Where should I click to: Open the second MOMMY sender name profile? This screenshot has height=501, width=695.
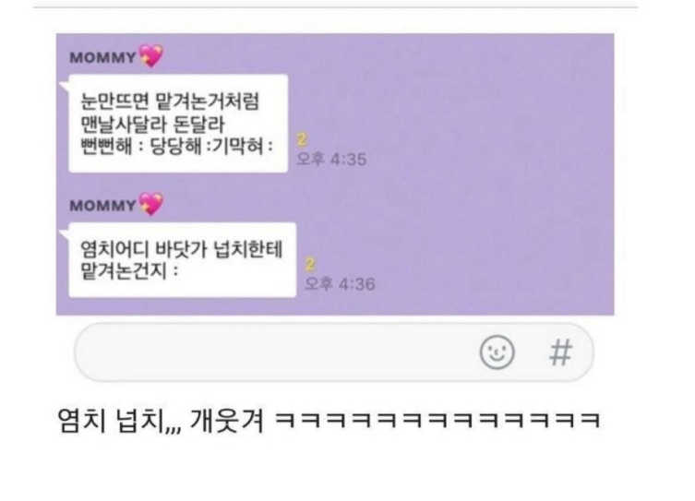(102, 206)
